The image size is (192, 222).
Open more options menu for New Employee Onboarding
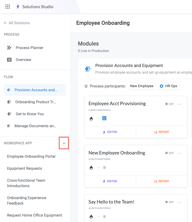(179, 153)
